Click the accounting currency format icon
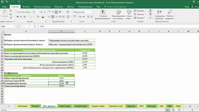 (75, 16)
